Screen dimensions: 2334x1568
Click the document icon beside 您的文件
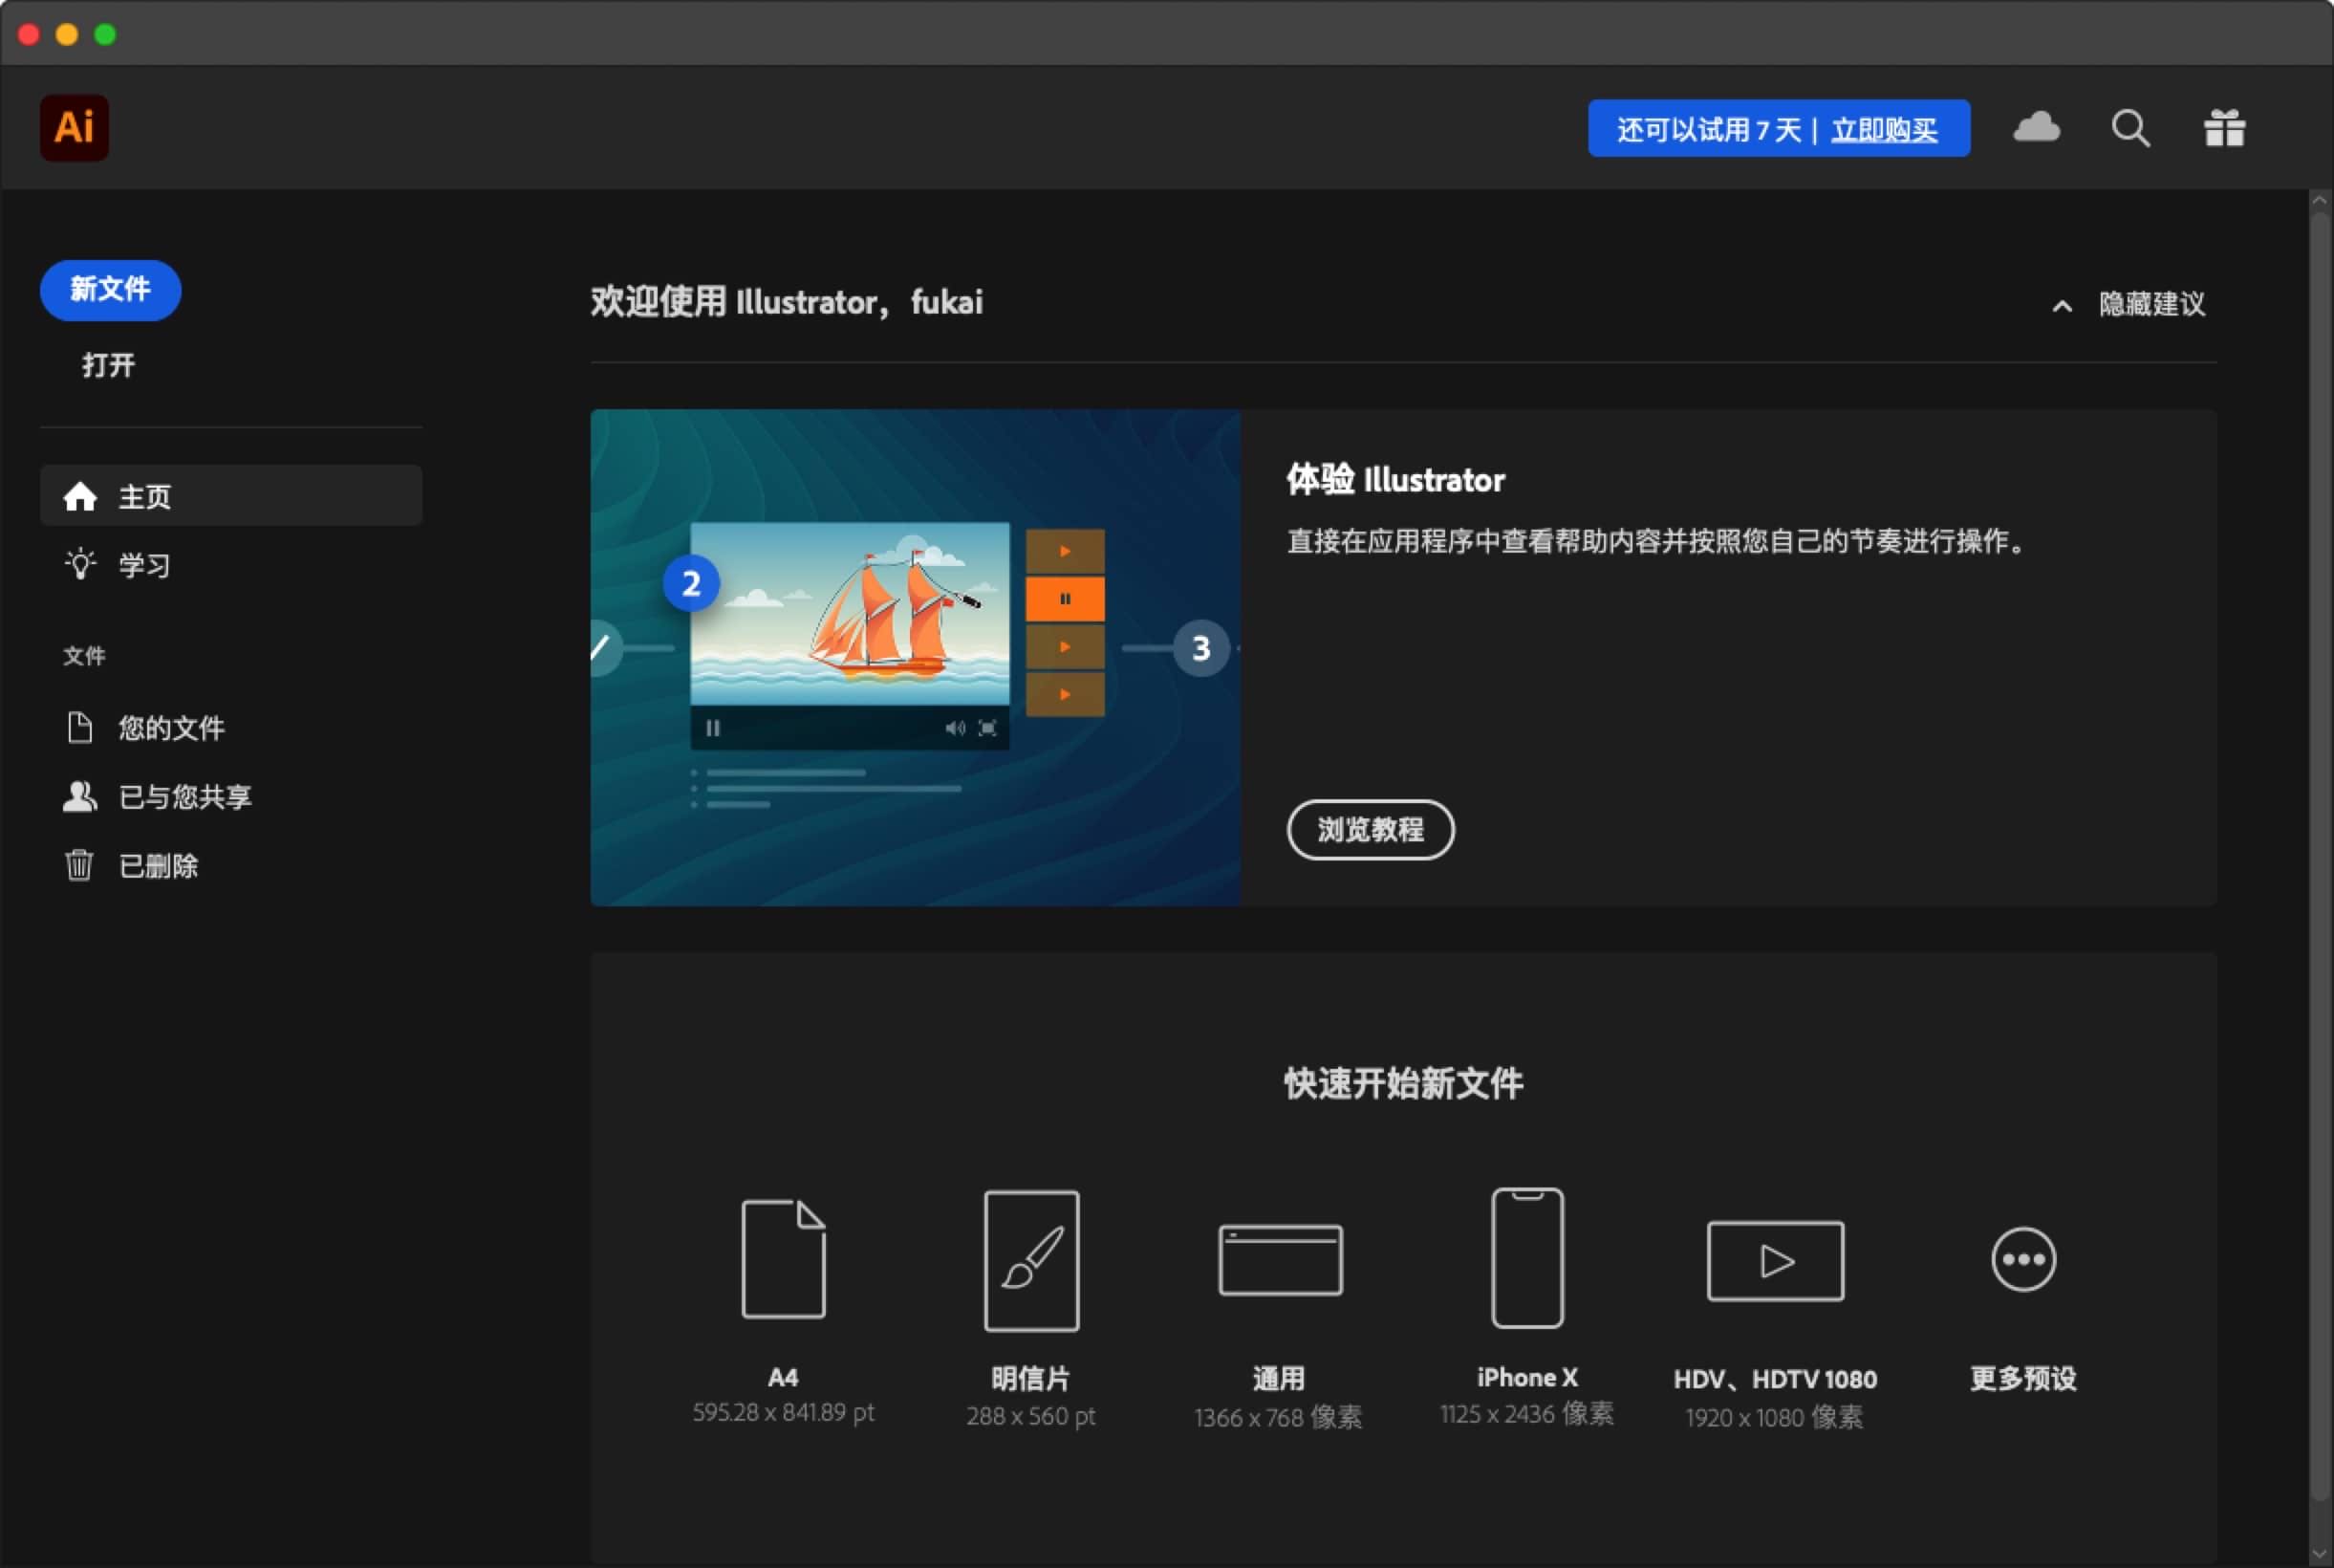pos(80,727)
